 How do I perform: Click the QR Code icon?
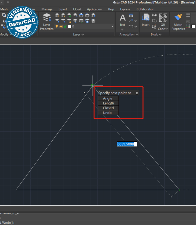(x=163, y=18)
